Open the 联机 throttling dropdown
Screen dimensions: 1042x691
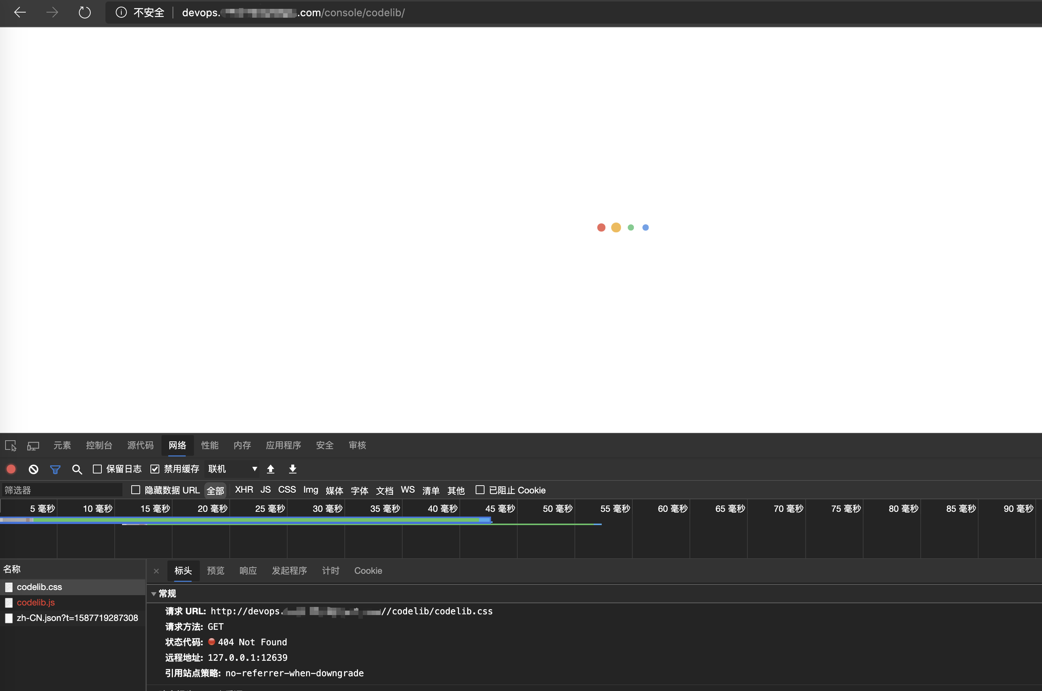pyautogui.click(x=232, y=469)
